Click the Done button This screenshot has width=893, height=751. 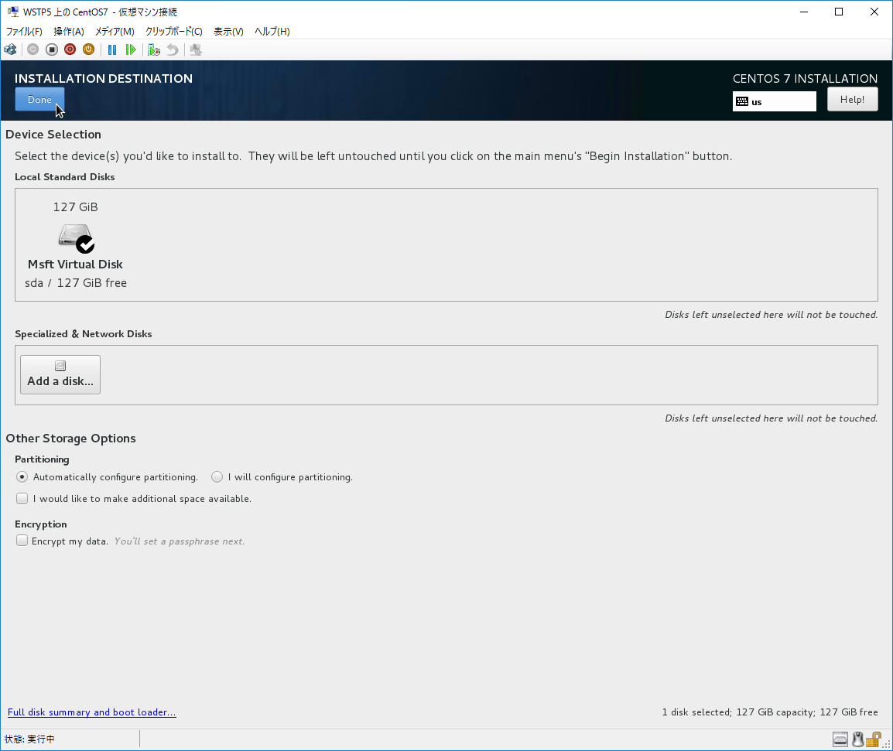click(39, 100)
